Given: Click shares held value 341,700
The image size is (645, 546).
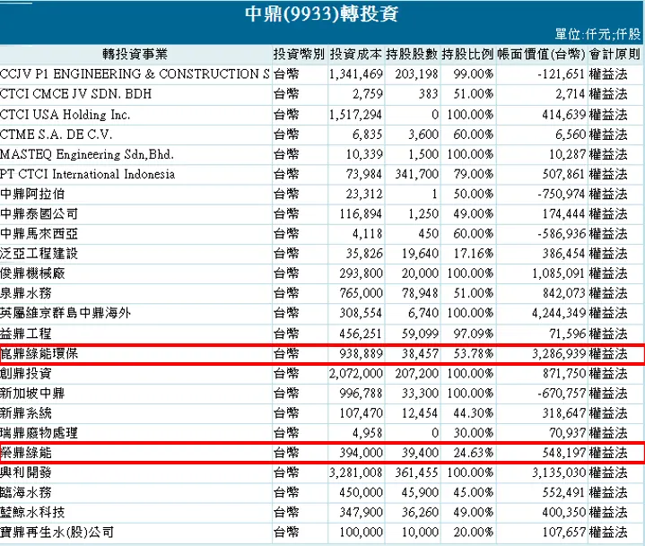Looking at the screenshot, I should coord(417,174).
